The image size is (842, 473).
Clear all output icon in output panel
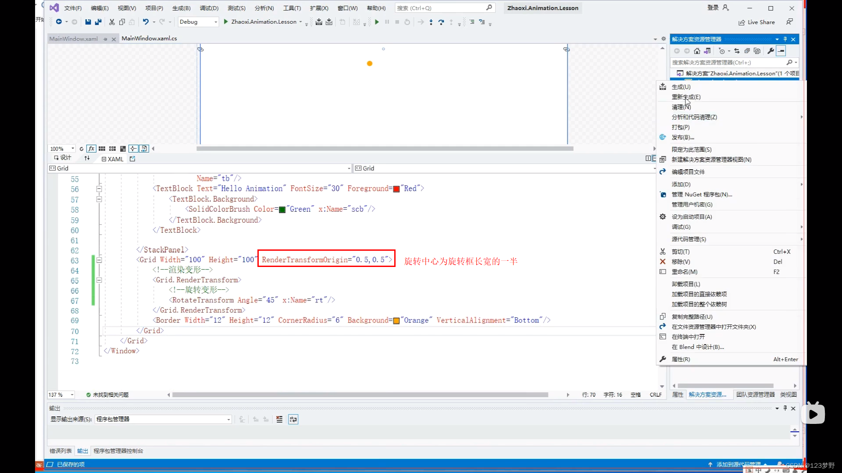pos(279,420)
